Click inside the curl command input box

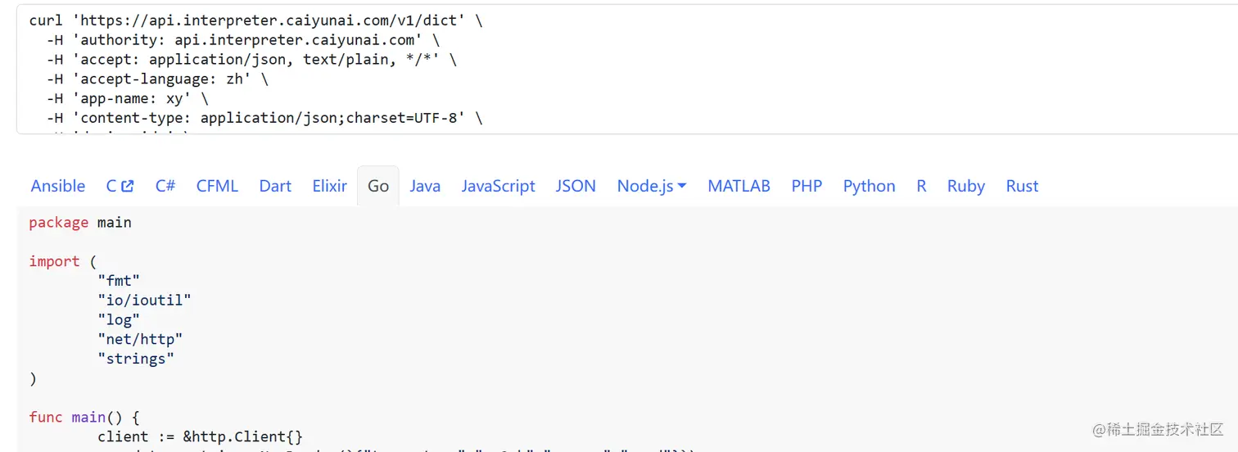point(627,69)
